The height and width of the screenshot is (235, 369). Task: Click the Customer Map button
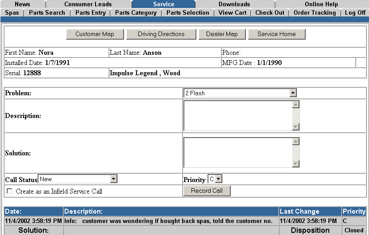tap(95, 34)
